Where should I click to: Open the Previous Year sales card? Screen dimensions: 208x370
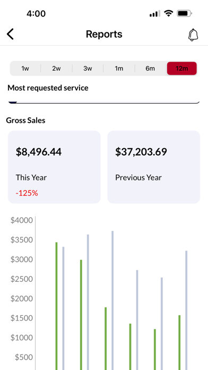pos(154,167)
